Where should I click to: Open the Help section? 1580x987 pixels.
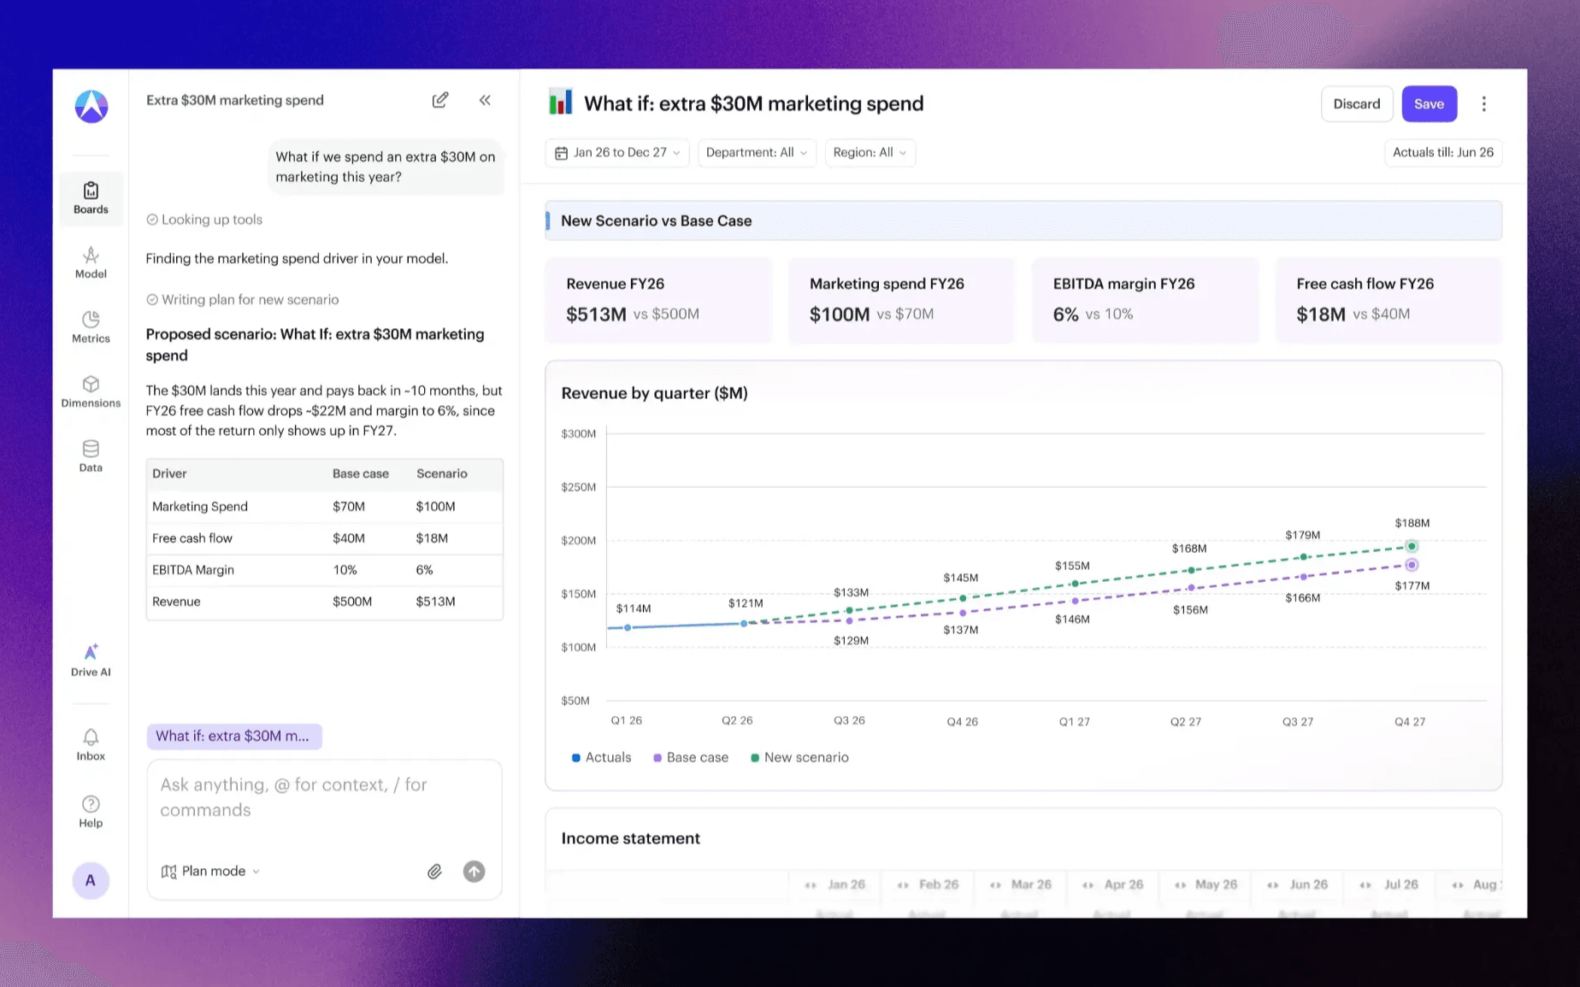coord(91,811)
